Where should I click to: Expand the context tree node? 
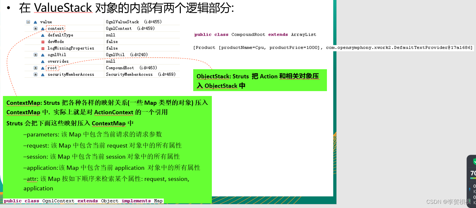[x=35, y=28]
